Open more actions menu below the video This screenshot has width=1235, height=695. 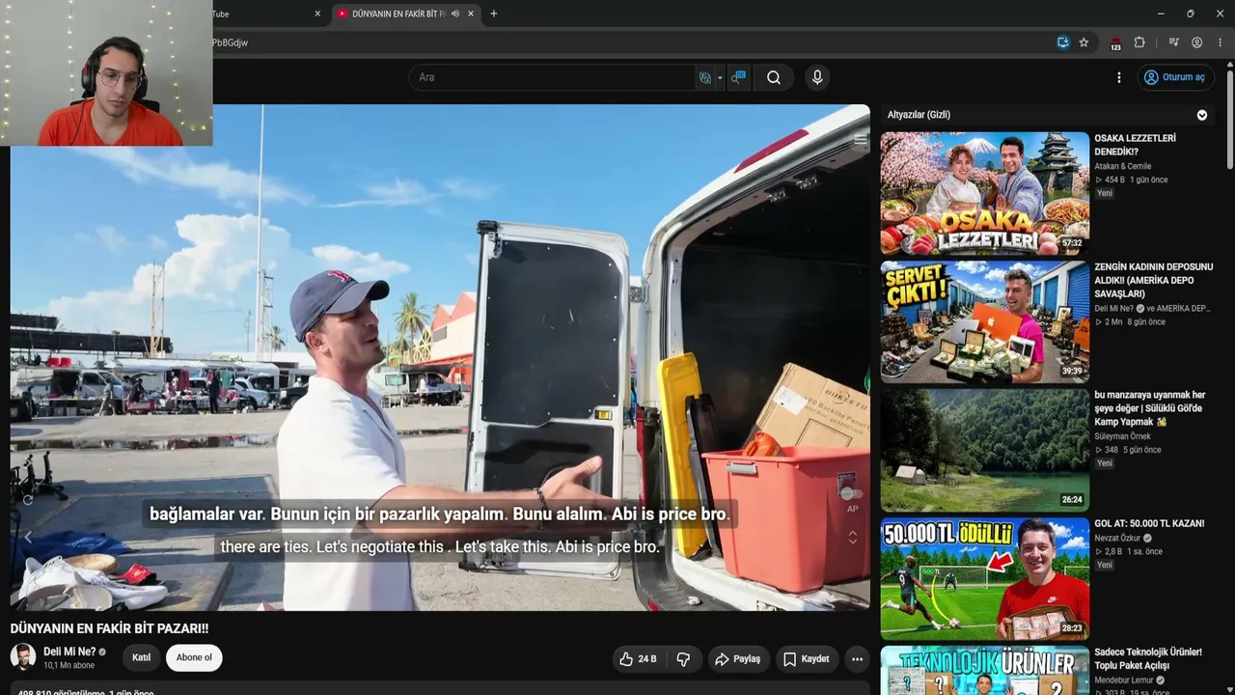coord(857,659)
